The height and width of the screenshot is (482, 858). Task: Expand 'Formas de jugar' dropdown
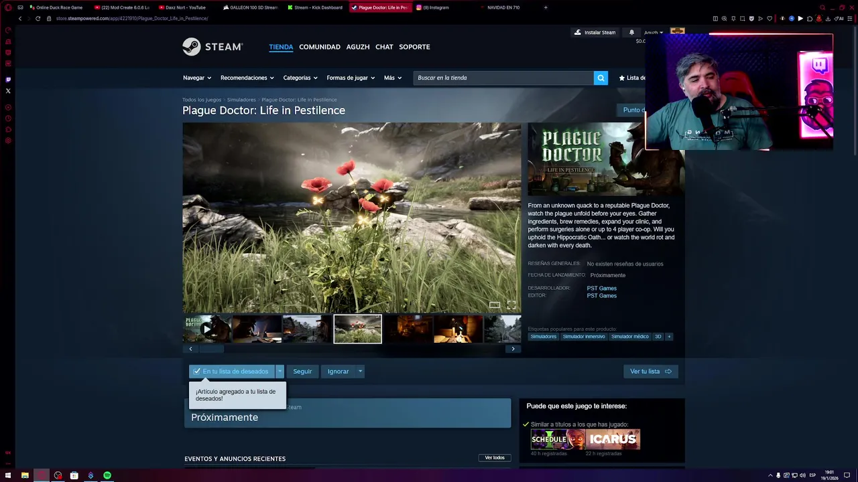tap(351, 78)
